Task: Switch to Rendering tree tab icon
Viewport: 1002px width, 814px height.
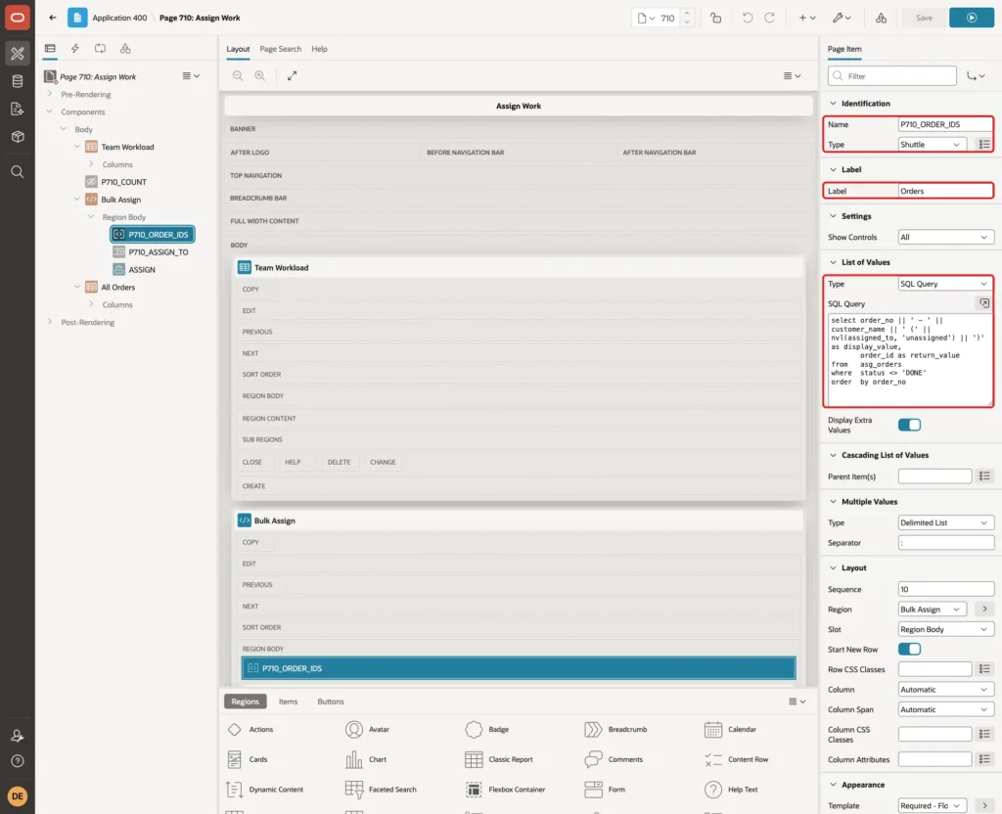Action: pyautogui.click(x=50, y=48)
